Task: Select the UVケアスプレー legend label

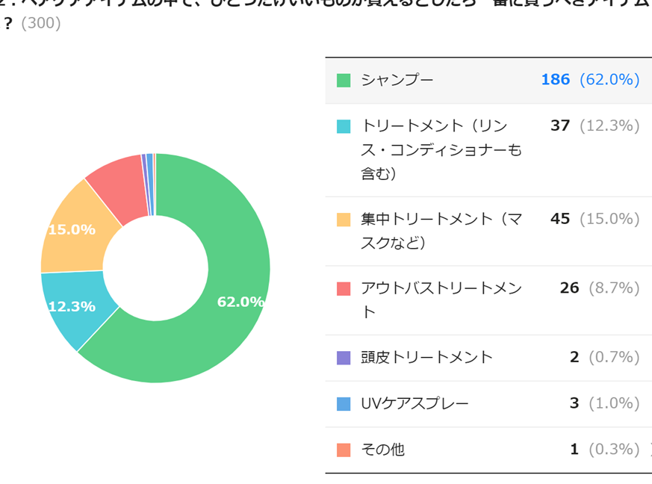Action: pos(415,404)
